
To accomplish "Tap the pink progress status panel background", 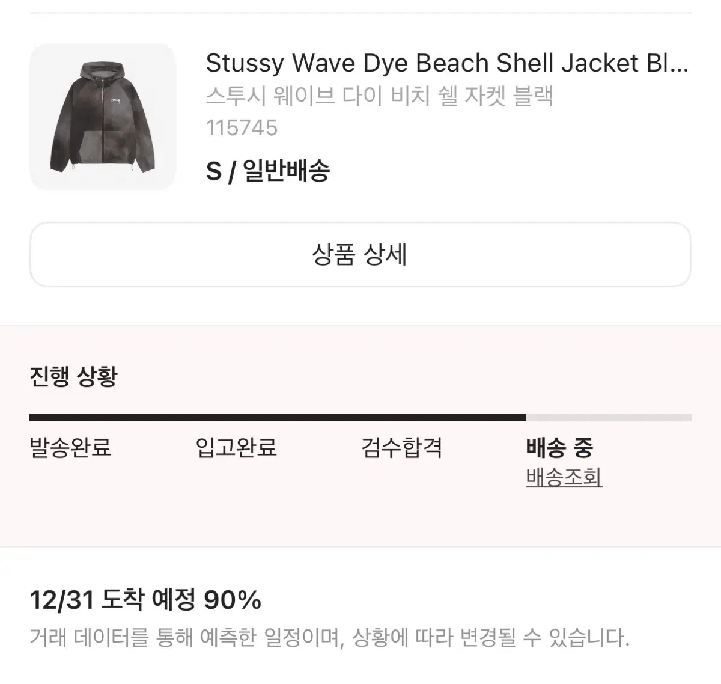I will tap(360, 517).
